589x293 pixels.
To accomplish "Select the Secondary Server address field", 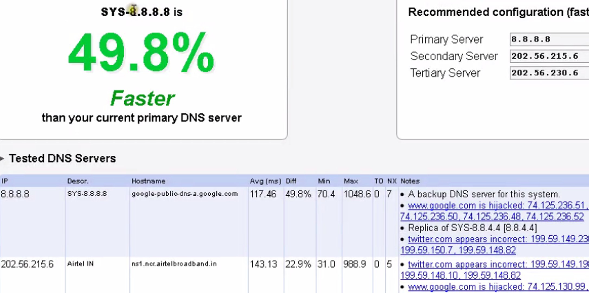I will coord(548,56).
